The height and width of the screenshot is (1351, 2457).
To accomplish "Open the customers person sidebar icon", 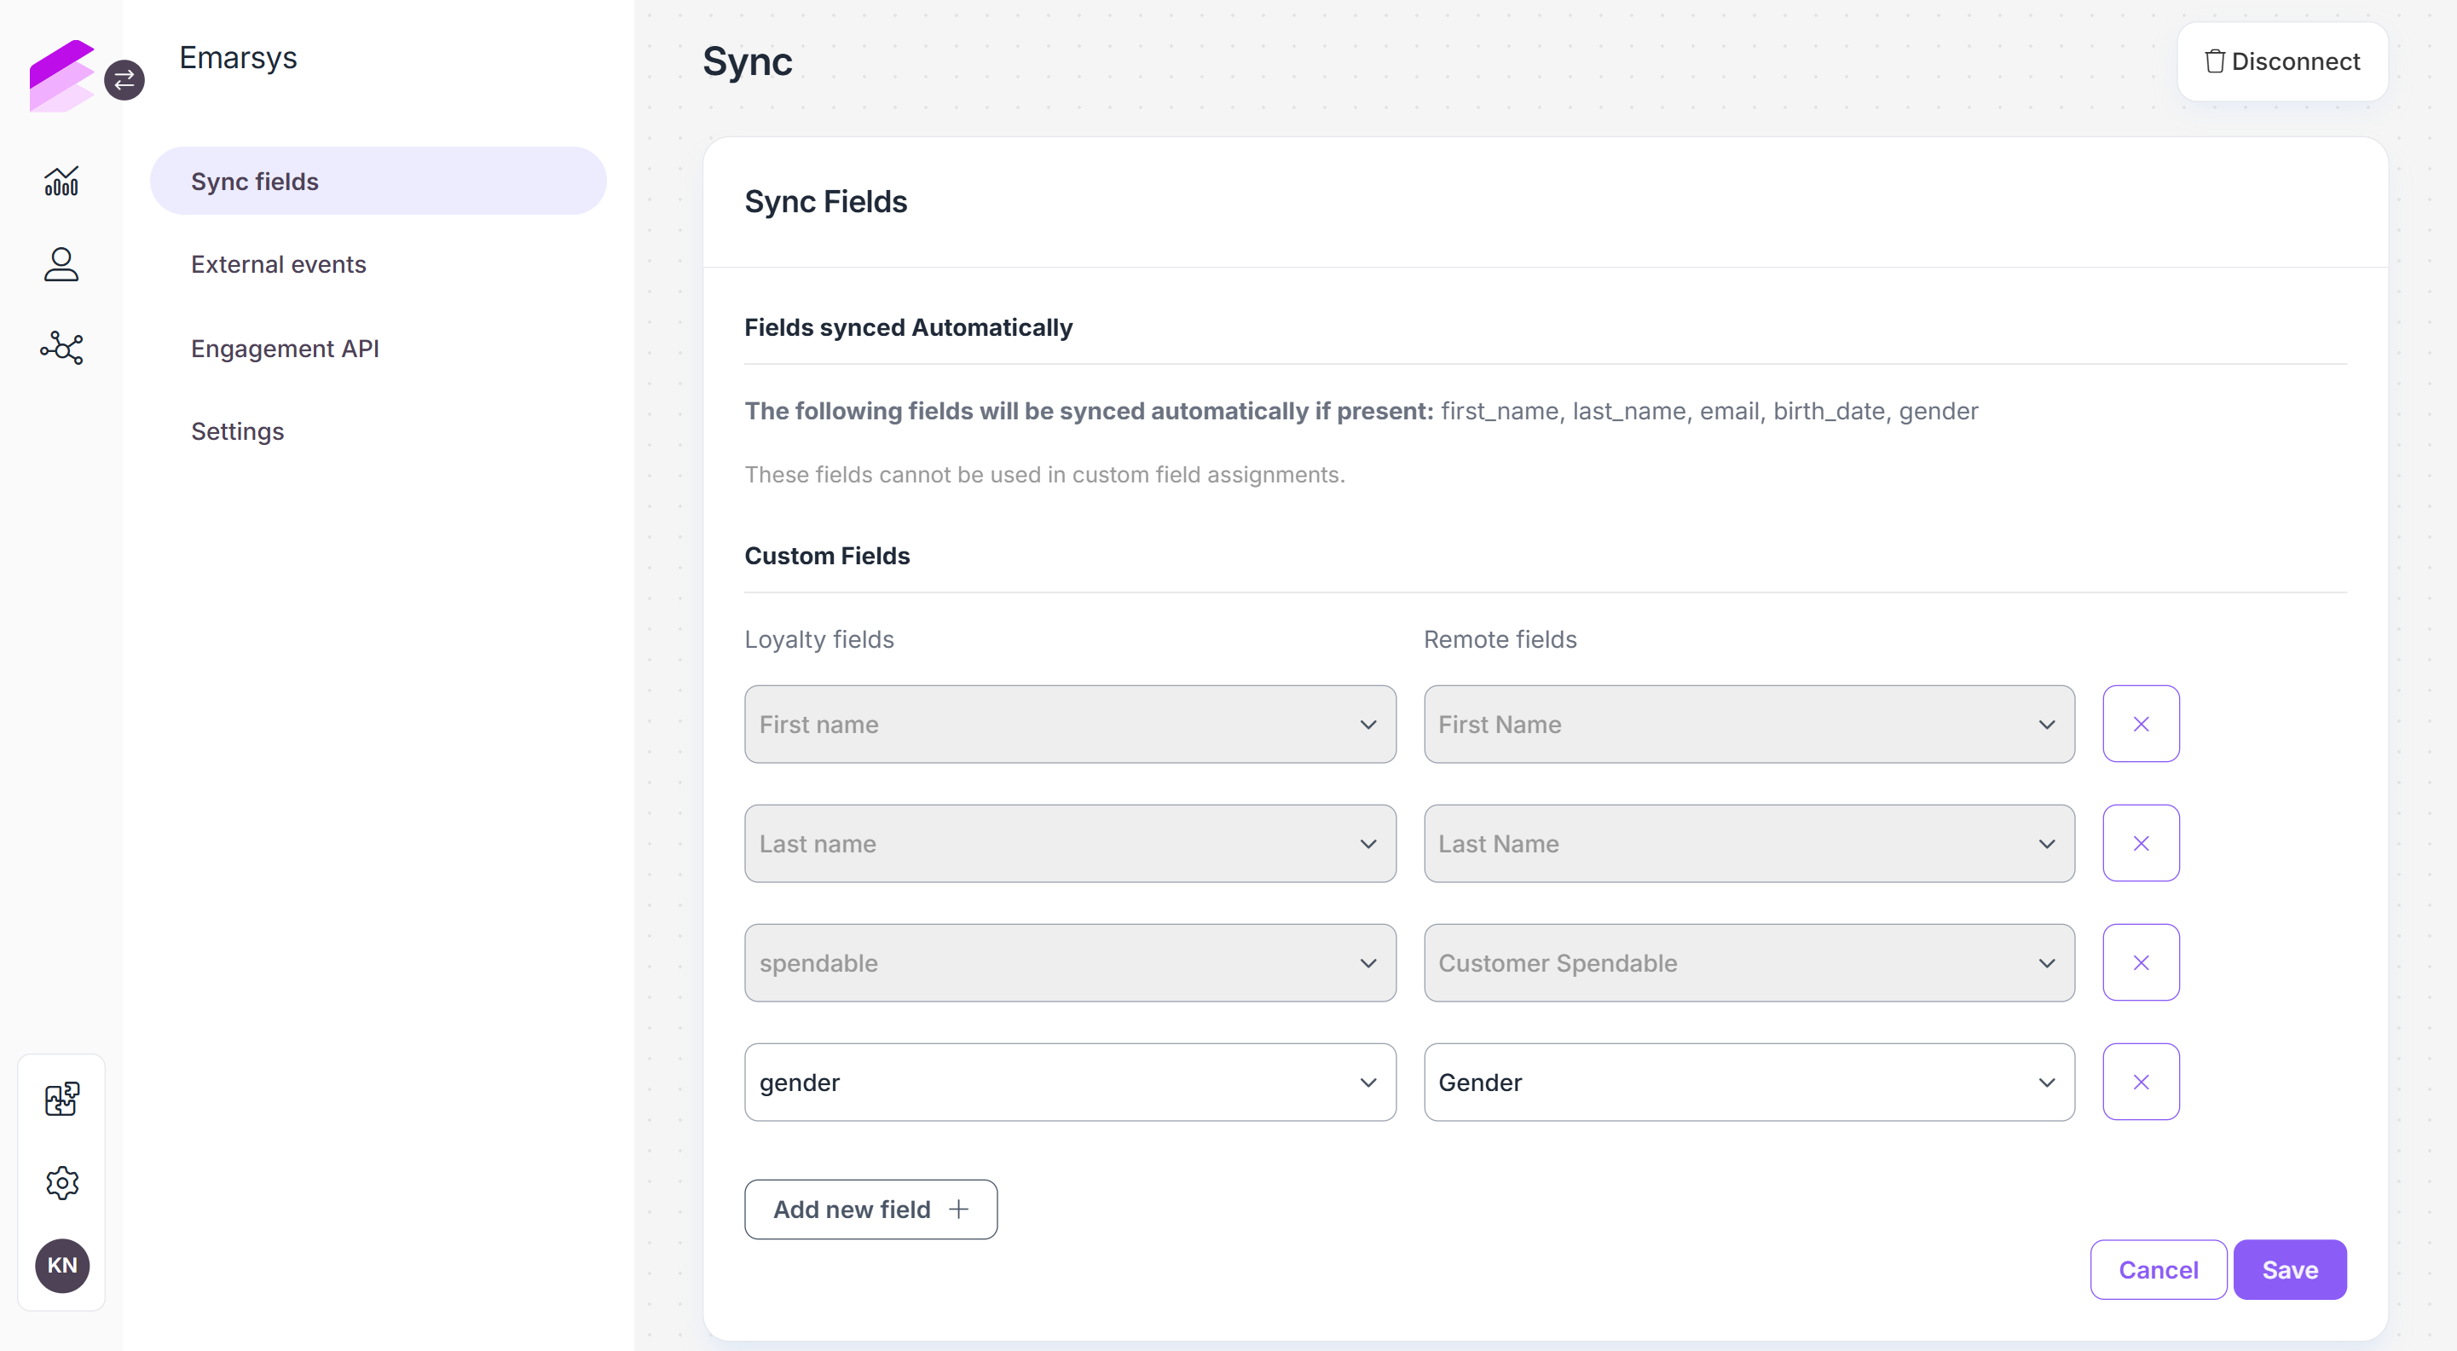I will (x=62, y=264).
